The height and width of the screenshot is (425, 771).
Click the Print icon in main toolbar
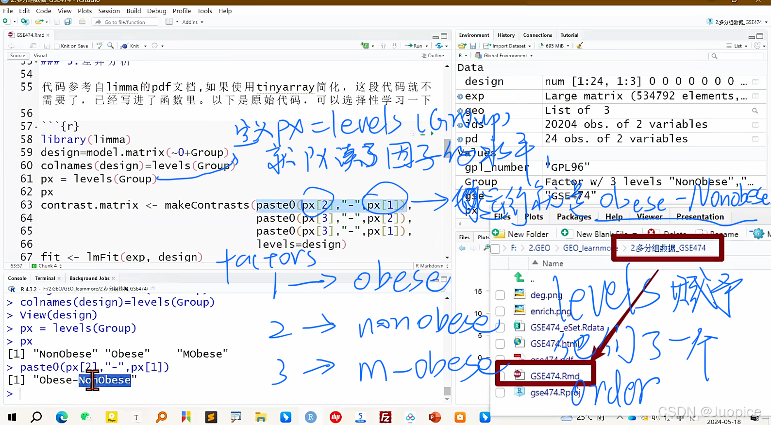pyautogui.click(x=82, y=21)
